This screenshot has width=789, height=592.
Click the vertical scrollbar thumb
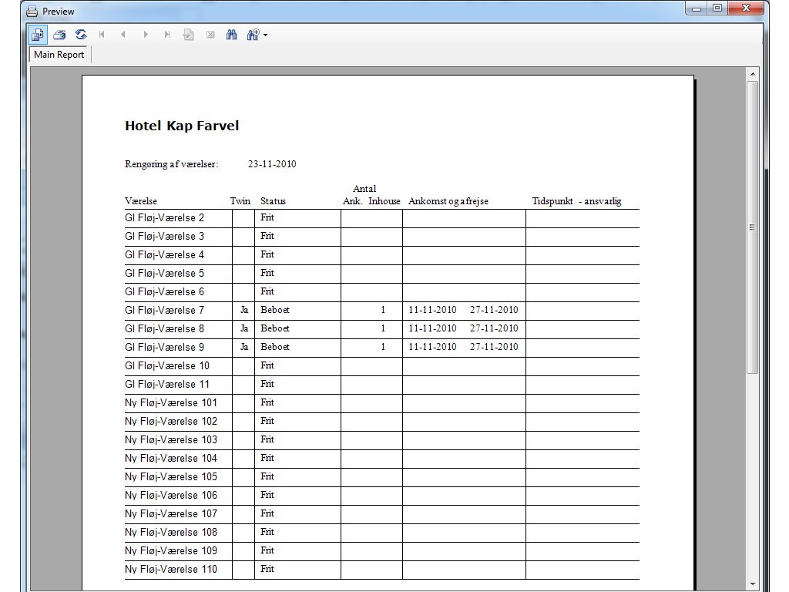click(753, 227)
